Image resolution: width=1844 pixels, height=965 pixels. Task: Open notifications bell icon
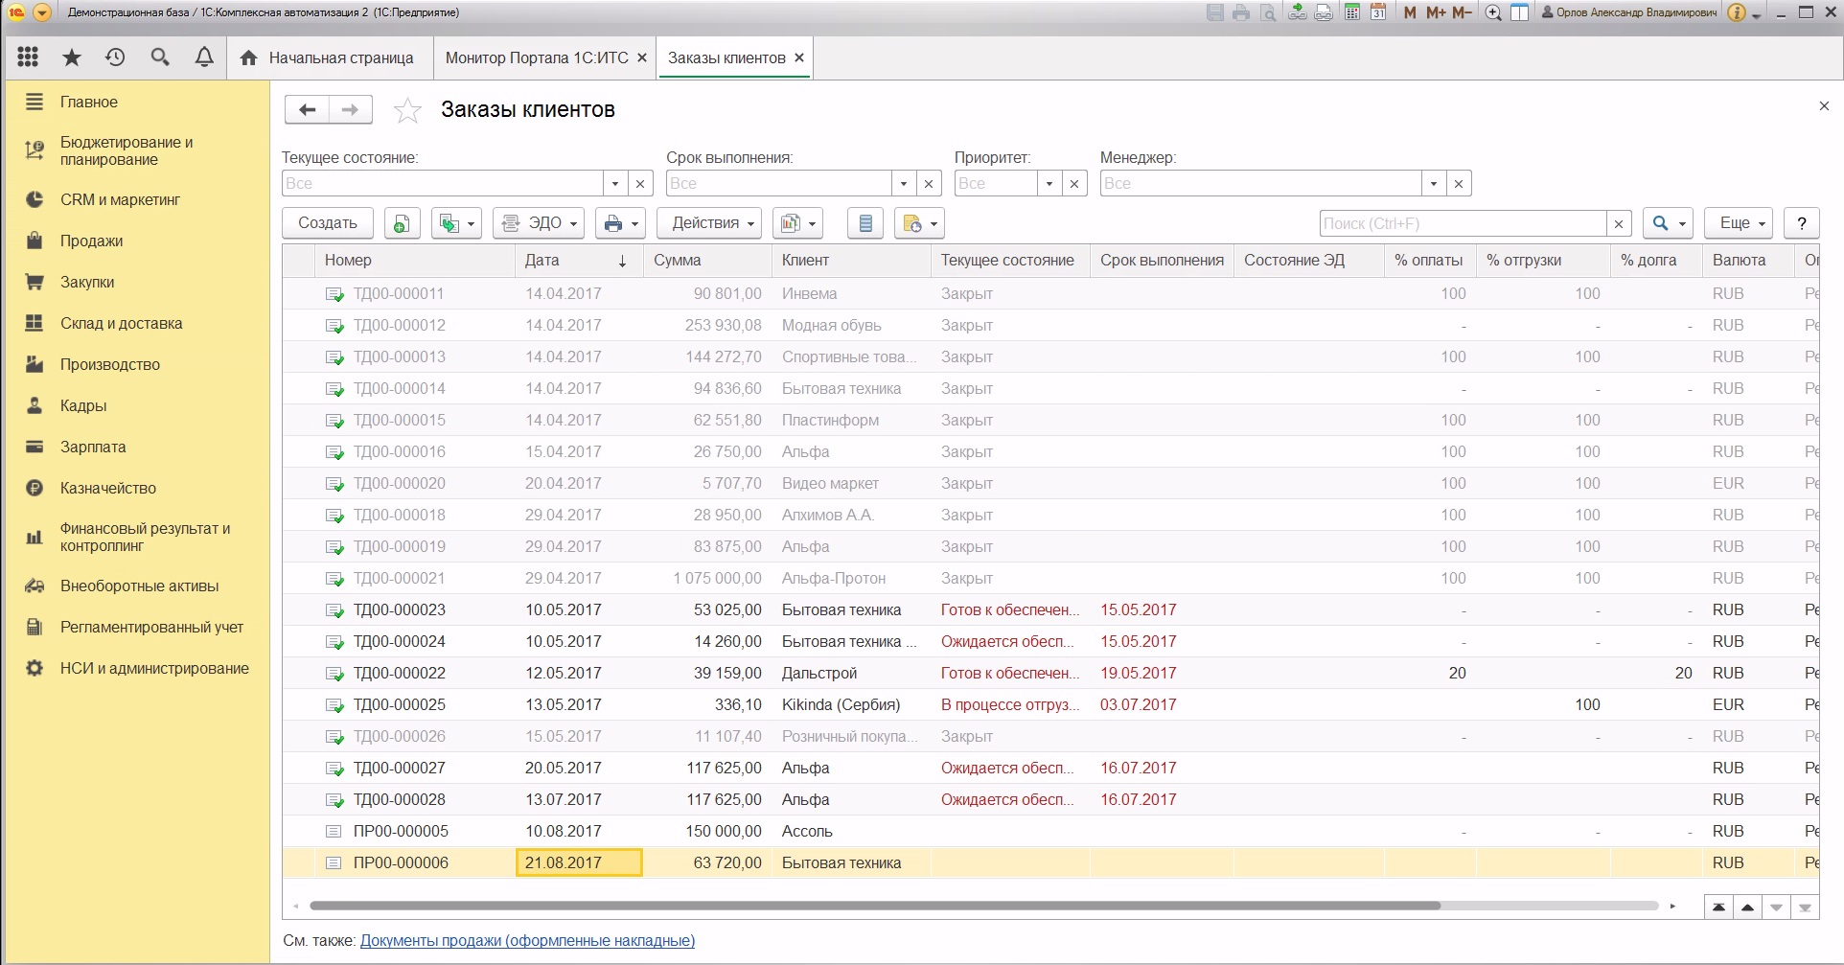tap(204, 57)
